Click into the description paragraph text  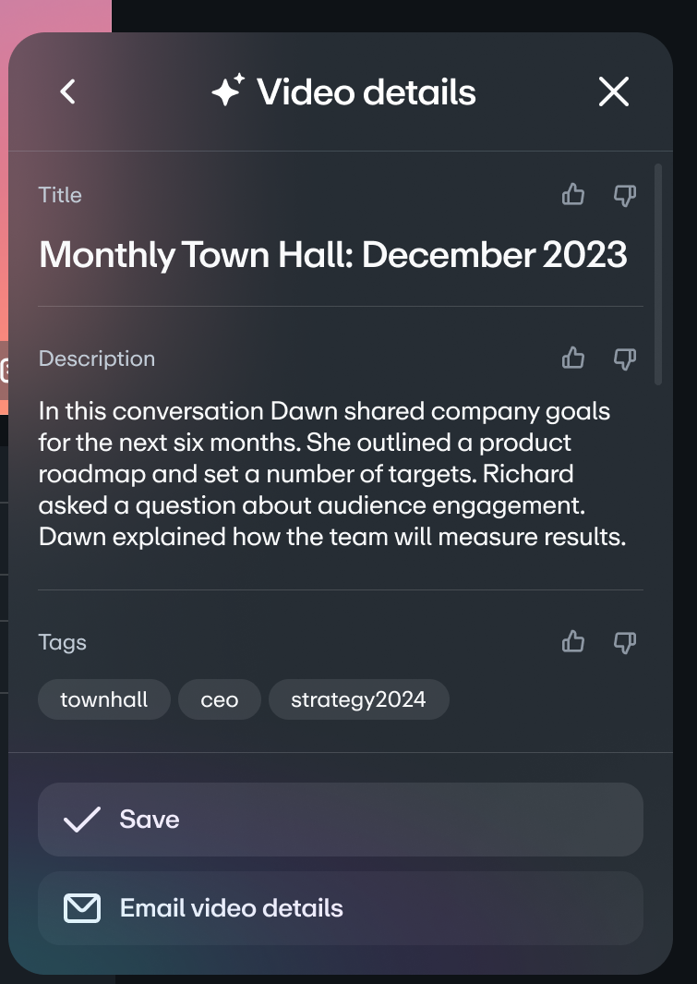(x=332, y=472)
